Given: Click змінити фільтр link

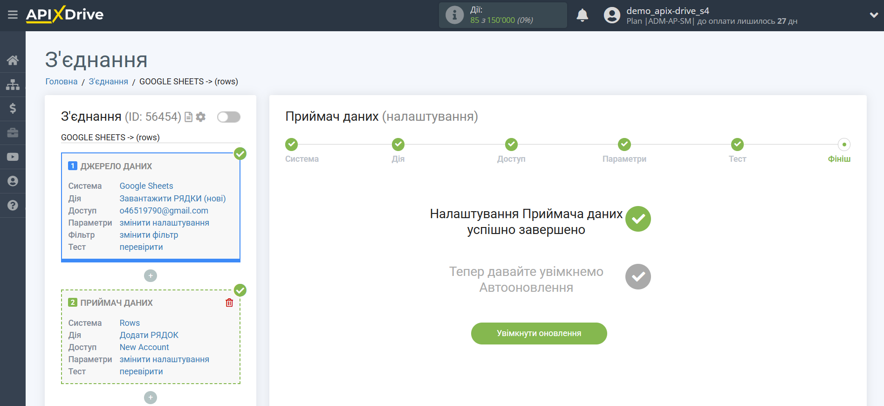Looking at the screenshot, I should [x=149, y=235].
